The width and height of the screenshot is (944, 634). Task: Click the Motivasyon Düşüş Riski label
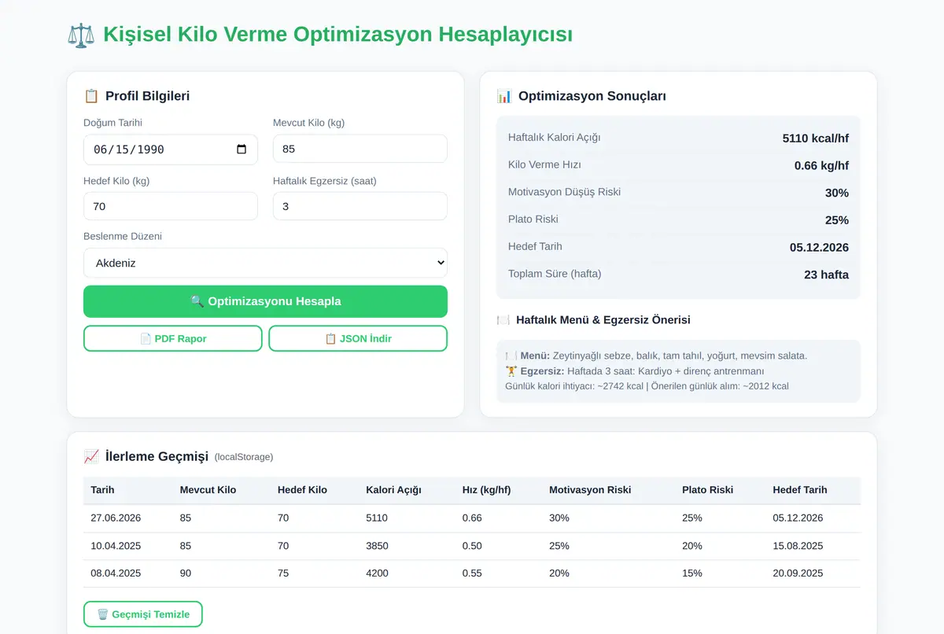click(x=564, y=192)
